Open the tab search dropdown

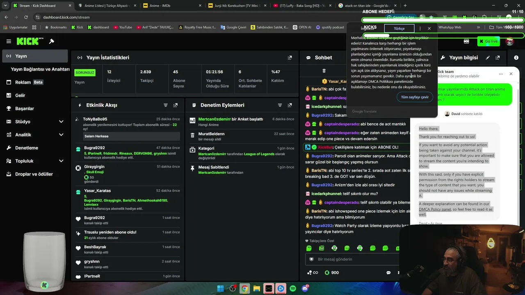(5, 6)
